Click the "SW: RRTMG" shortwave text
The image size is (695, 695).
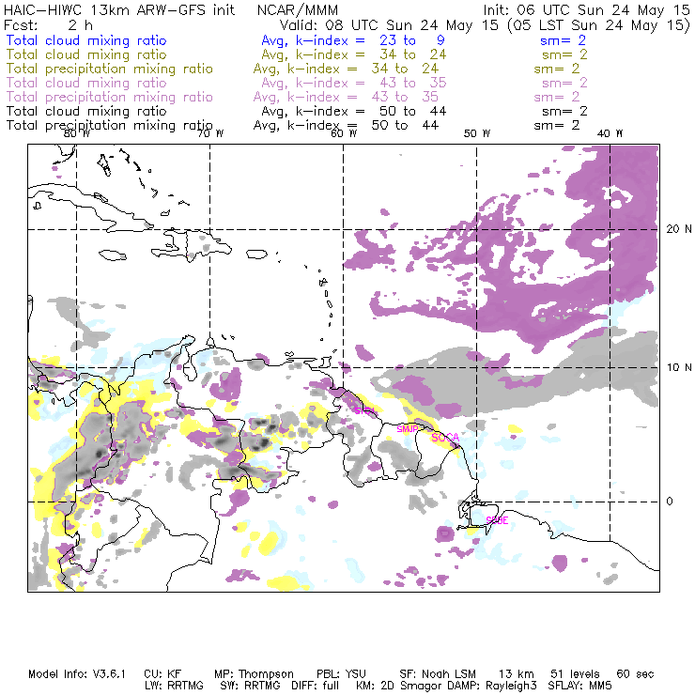point(250,686)
